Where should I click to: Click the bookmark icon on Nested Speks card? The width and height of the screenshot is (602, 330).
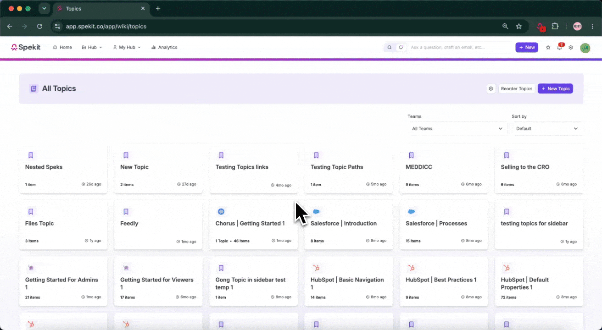pos(31,155)
